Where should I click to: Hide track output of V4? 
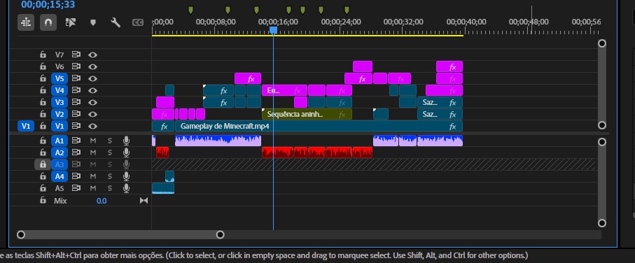tap(92, 91)
